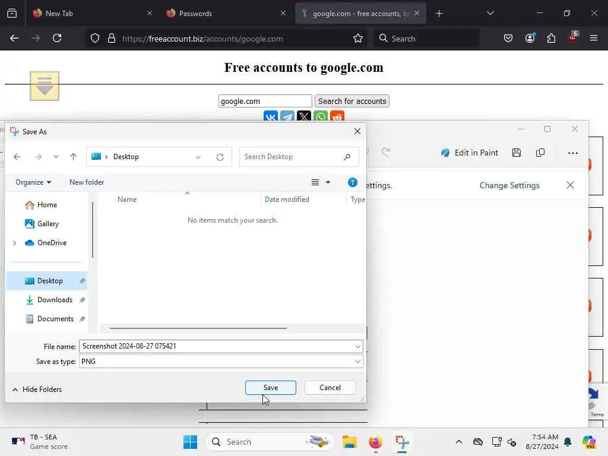The height and width of the screenshot is (456, 608).
Task: Click the google.com site input field
Action: (x=265, y=101)
